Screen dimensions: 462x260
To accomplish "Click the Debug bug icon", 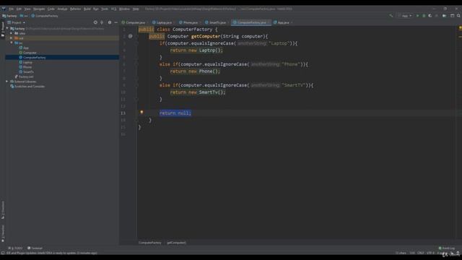I will [424, 16].
